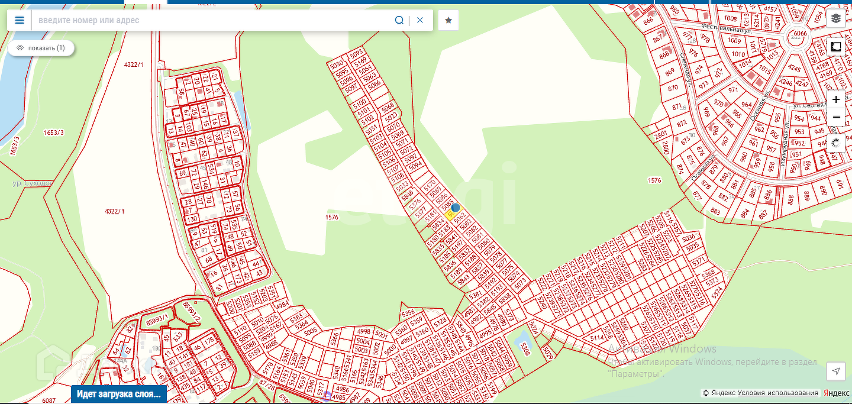Screen dimensions: 852x404
Task: Click roundabout parcel 6066
Action: tap(800, 34)
